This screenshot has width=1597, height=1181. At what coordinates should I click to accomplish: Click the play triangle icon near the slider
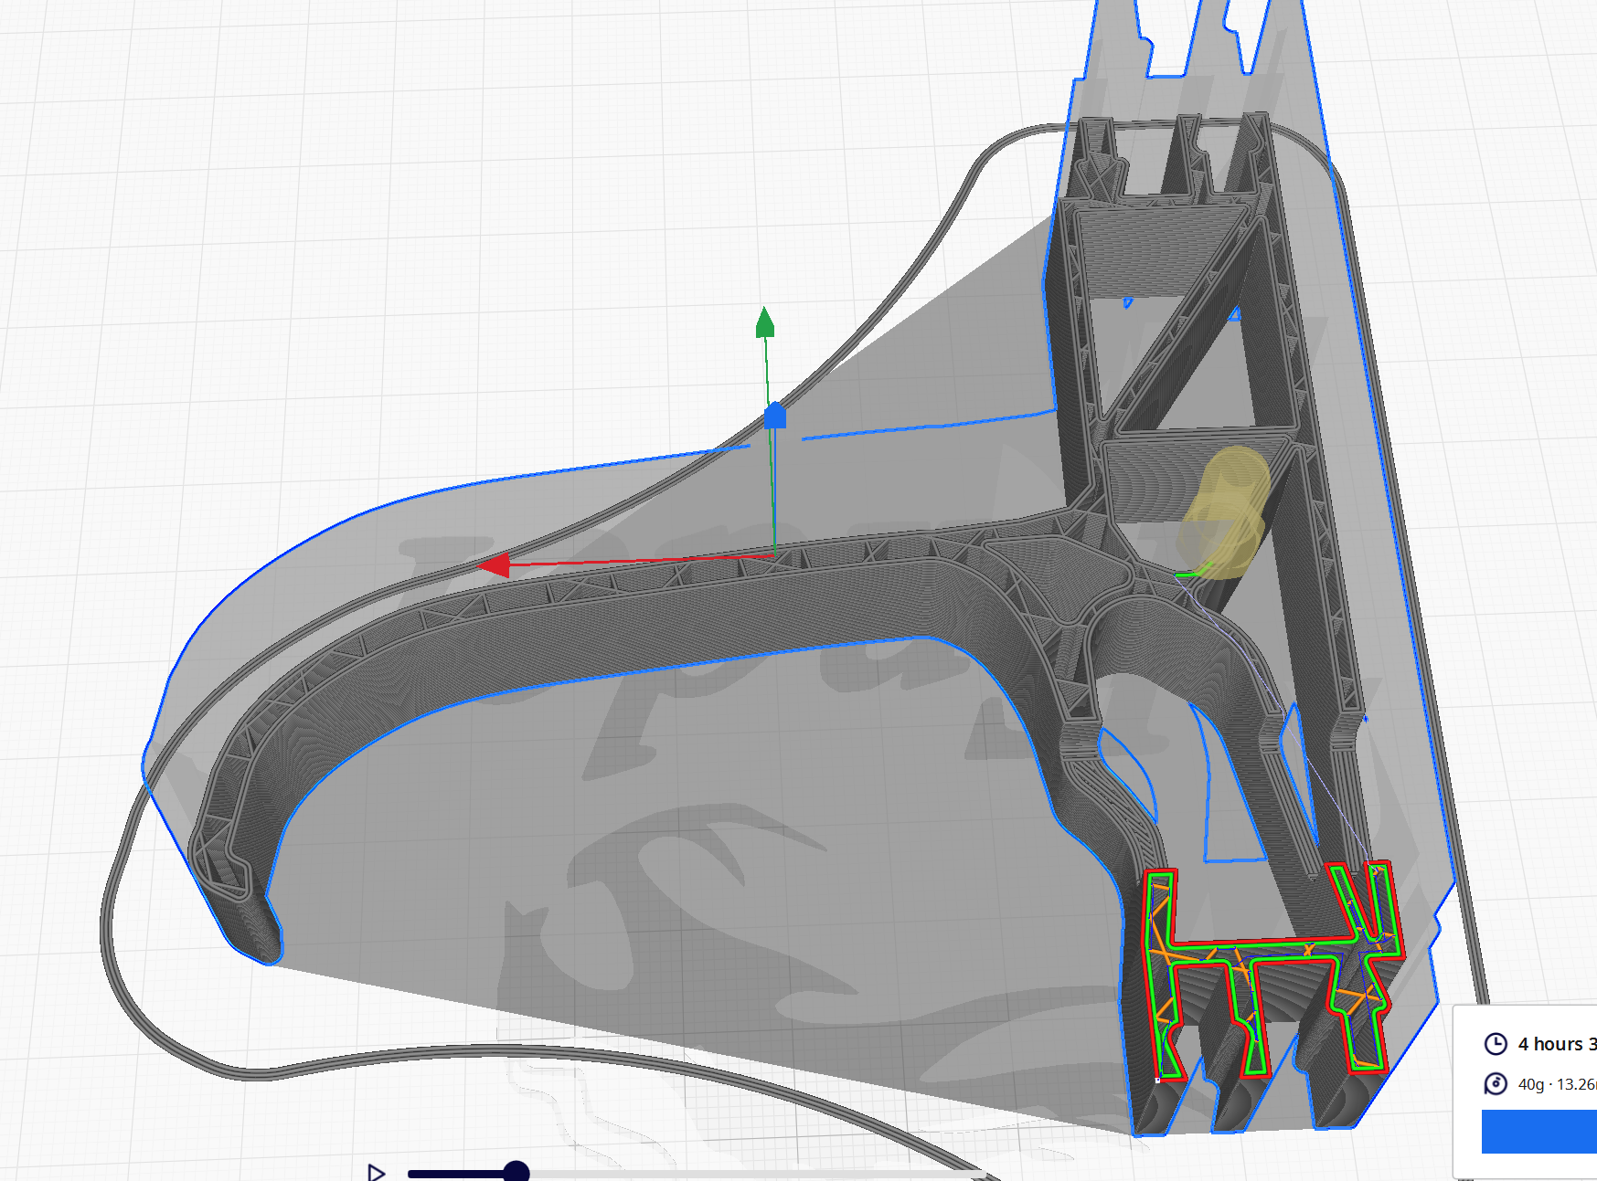click(375, 1172)
